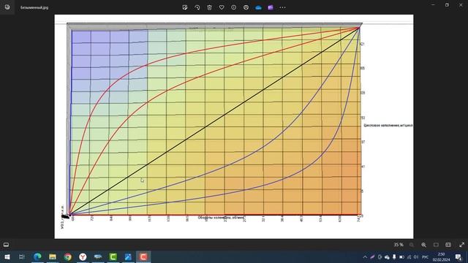This screenshot has width=468, height=263.
Task: Mark the photo as favorite with the heart
Action: (x=222, y=7)
